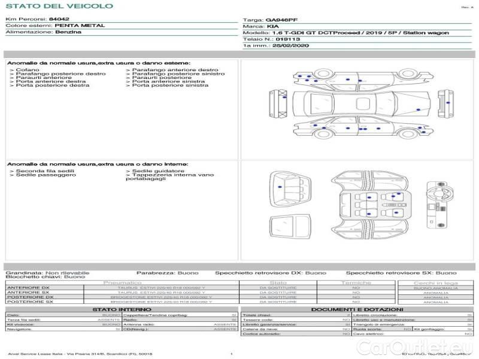
Task: Select the 'Catene da neve' row label
Action: tap(260, 330)
